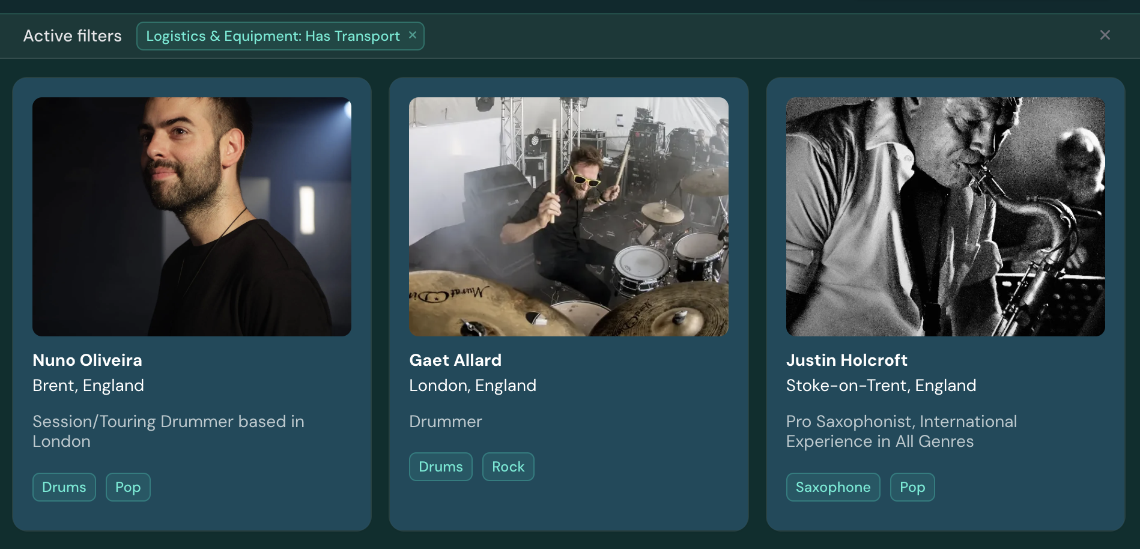Remove the Has Transport filter chip
Viewport: 1140px width, 549px height.
click(413, 35)
